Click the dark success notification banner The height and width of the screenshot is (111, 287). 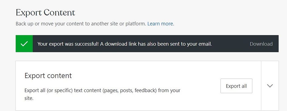[147, 44]
